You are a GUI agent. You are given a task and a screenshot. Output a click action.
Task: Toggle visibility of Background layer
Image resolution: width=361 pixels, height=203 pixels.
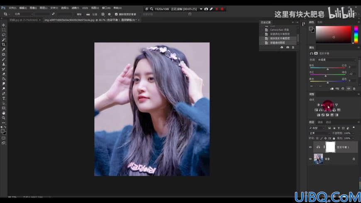click(310, 159)
